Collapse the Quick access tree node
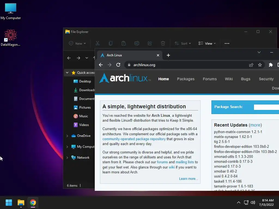Screen dimensions: 279x209 67,72
